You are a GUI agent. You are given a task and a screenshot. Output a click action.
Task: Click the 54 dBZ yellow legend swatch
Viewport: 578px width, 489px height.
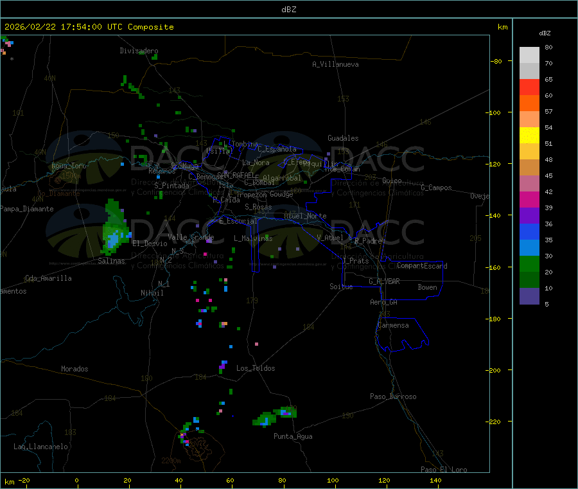(x=529, y=136)
